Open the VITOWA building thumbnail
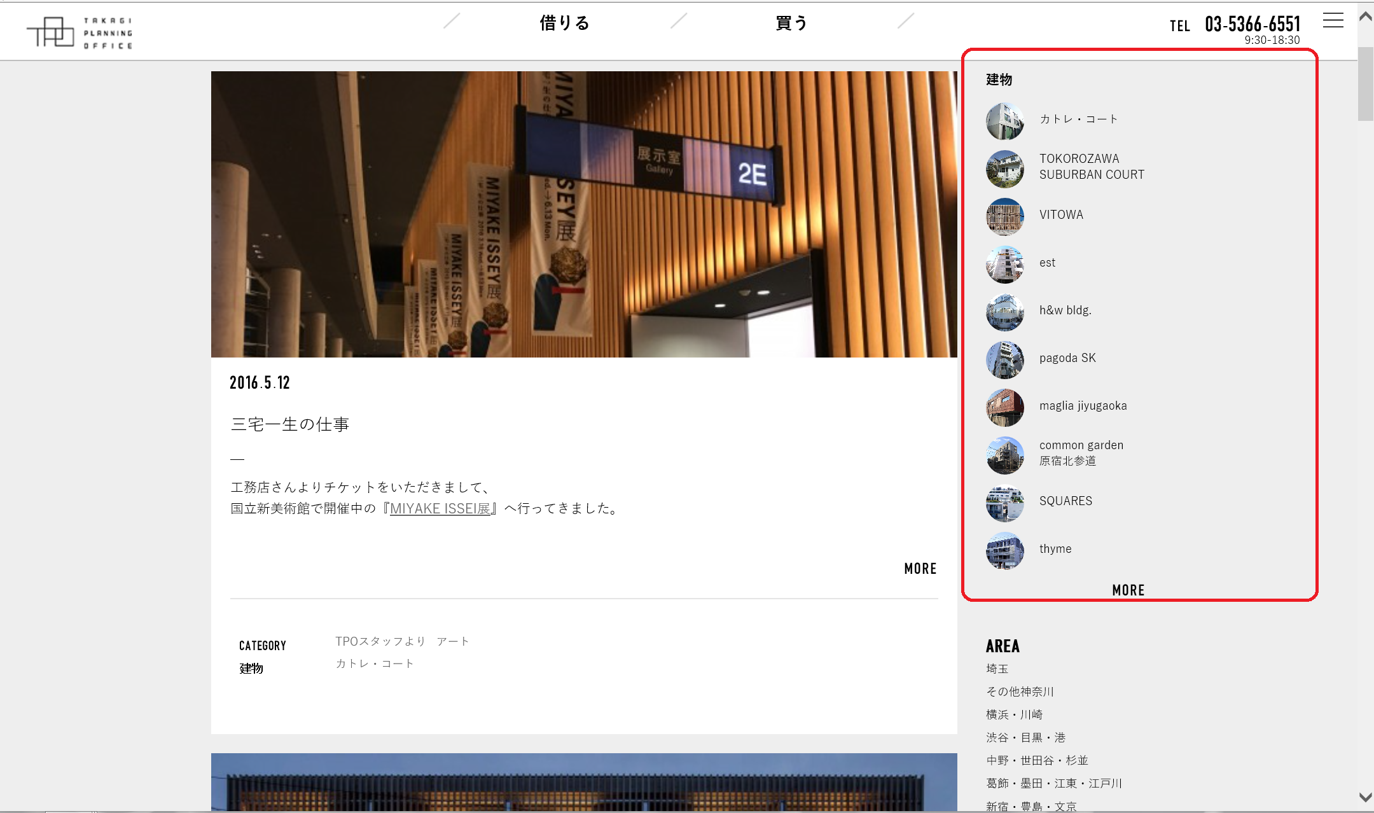 click(1005, 216)
